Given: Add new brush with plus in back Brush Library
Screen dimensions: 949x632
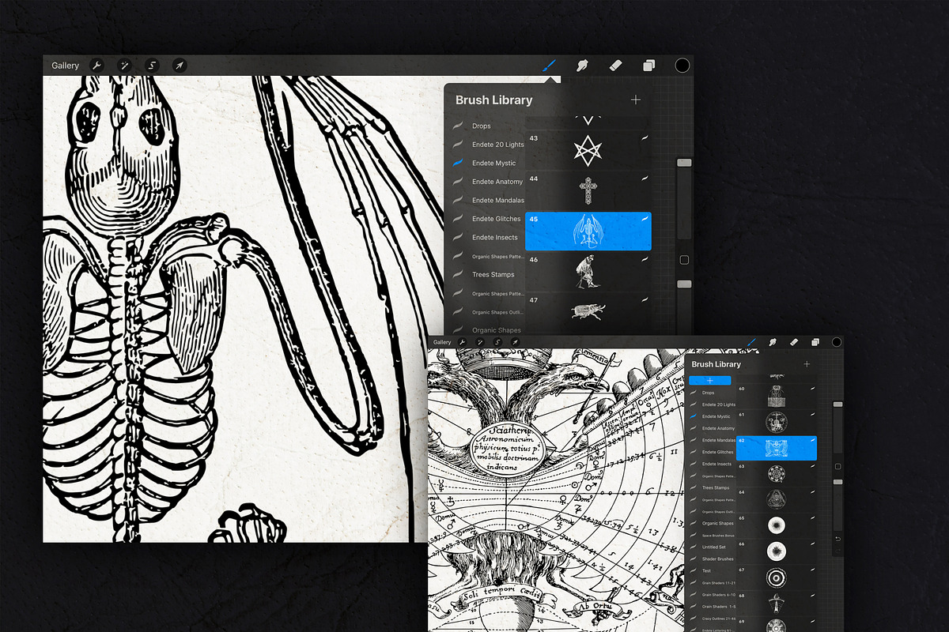Looking at the screenshot, I should [x=636, y=100].
